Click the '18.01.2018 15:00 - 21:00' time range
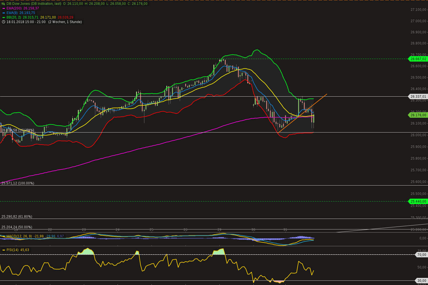The width and height of the screenshot is (428, 285). pyautogui.click(x=26, y=22)
